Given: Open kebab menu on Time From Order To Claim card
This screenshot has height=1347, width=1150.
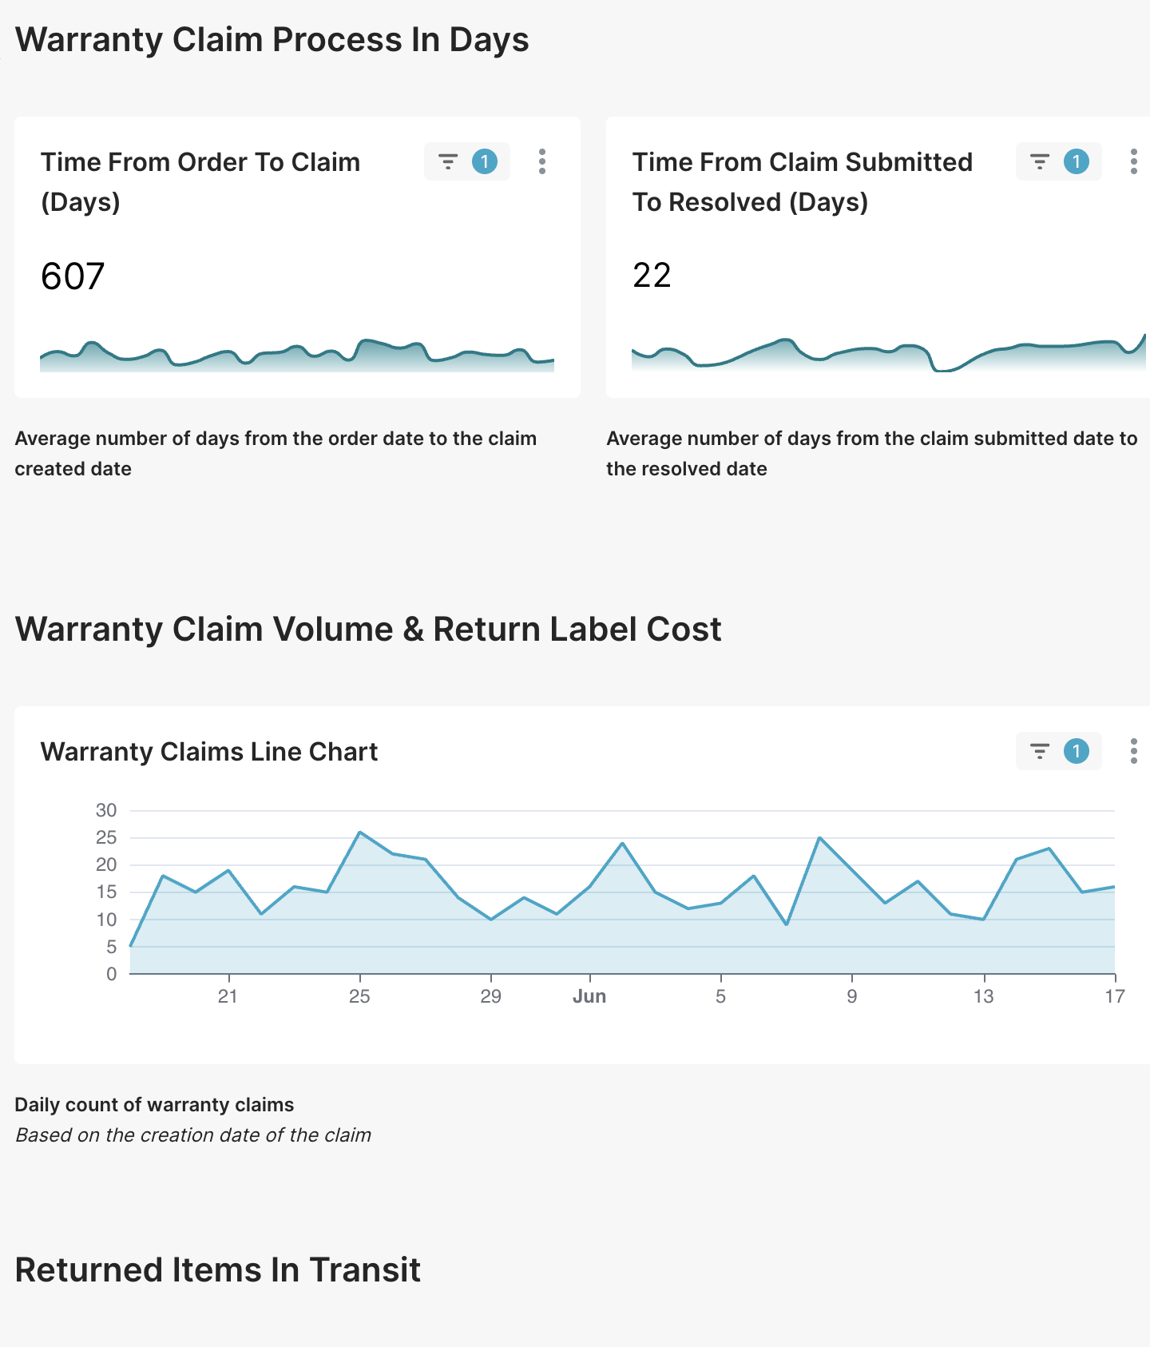Looking at the screenshot, I should tap(542, 162).
